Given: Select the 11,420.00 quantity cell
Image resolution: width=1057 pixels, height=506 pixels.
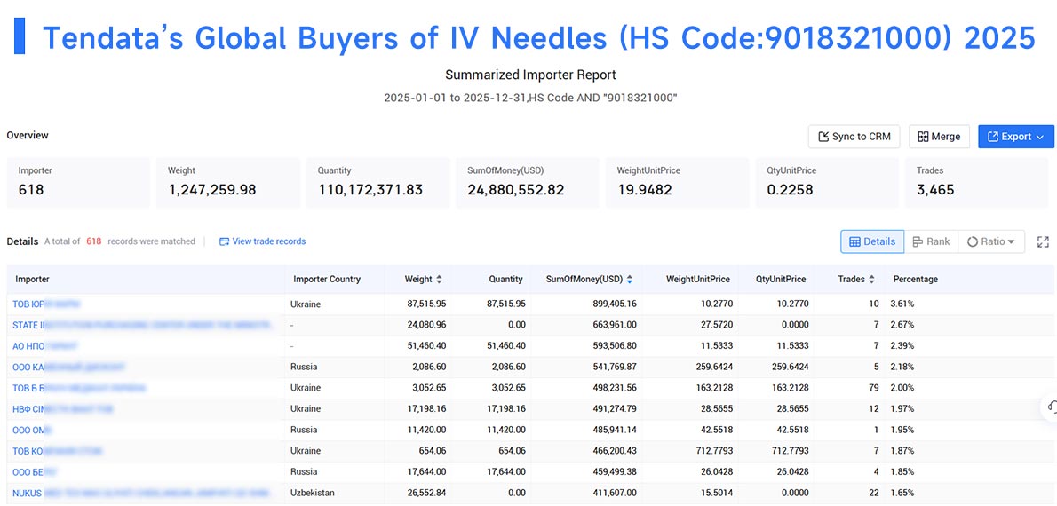Looking at the screenshot, I should [x=505, y=430].
